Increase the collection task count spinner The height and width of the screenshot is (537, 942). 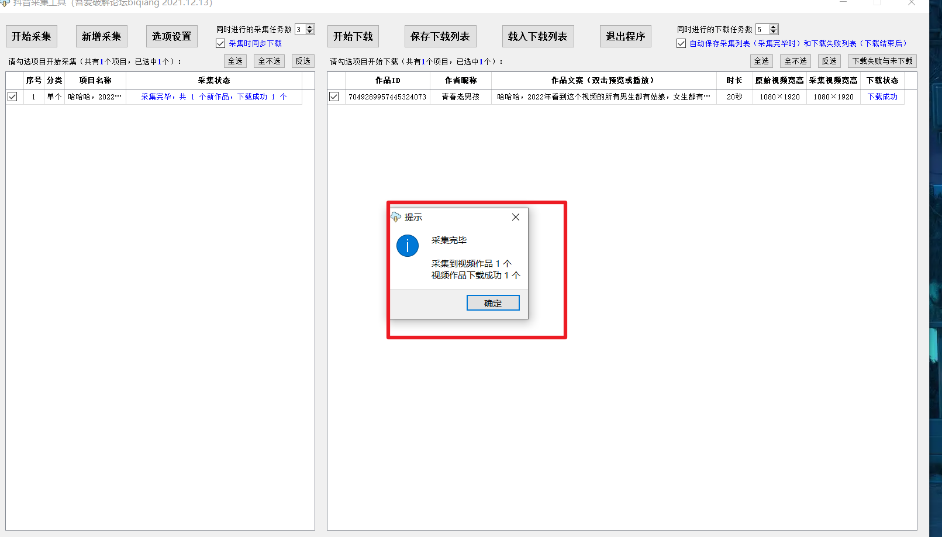[310, 27]
